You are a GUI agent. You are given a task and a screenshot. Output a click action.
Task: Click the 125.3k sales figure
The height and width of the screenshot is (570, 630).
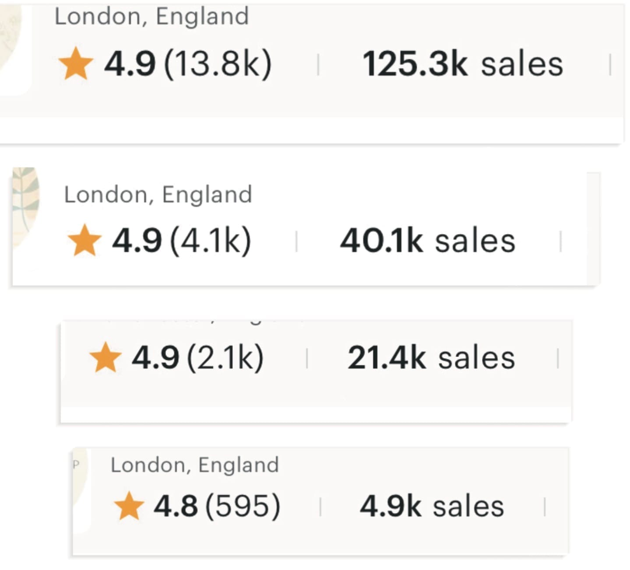pyautogui.click(x=462, y=64)
